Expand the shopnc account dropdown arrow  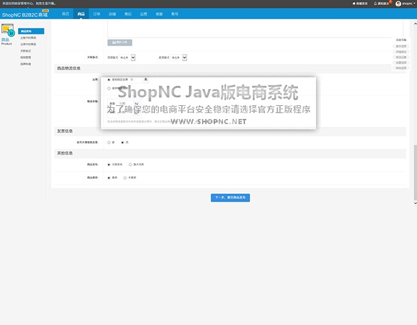click(414, 4)
